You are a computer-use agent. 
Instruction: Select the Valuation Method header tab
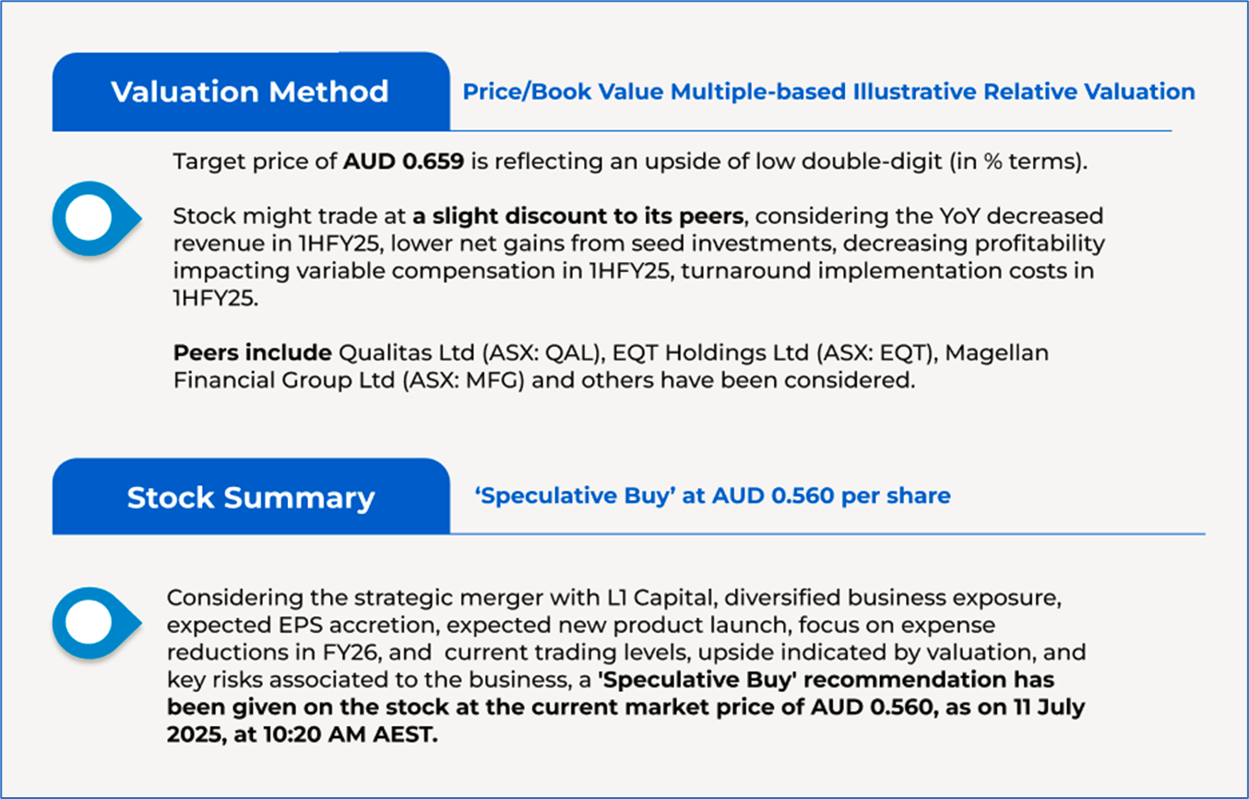click(x=250, y=91)
